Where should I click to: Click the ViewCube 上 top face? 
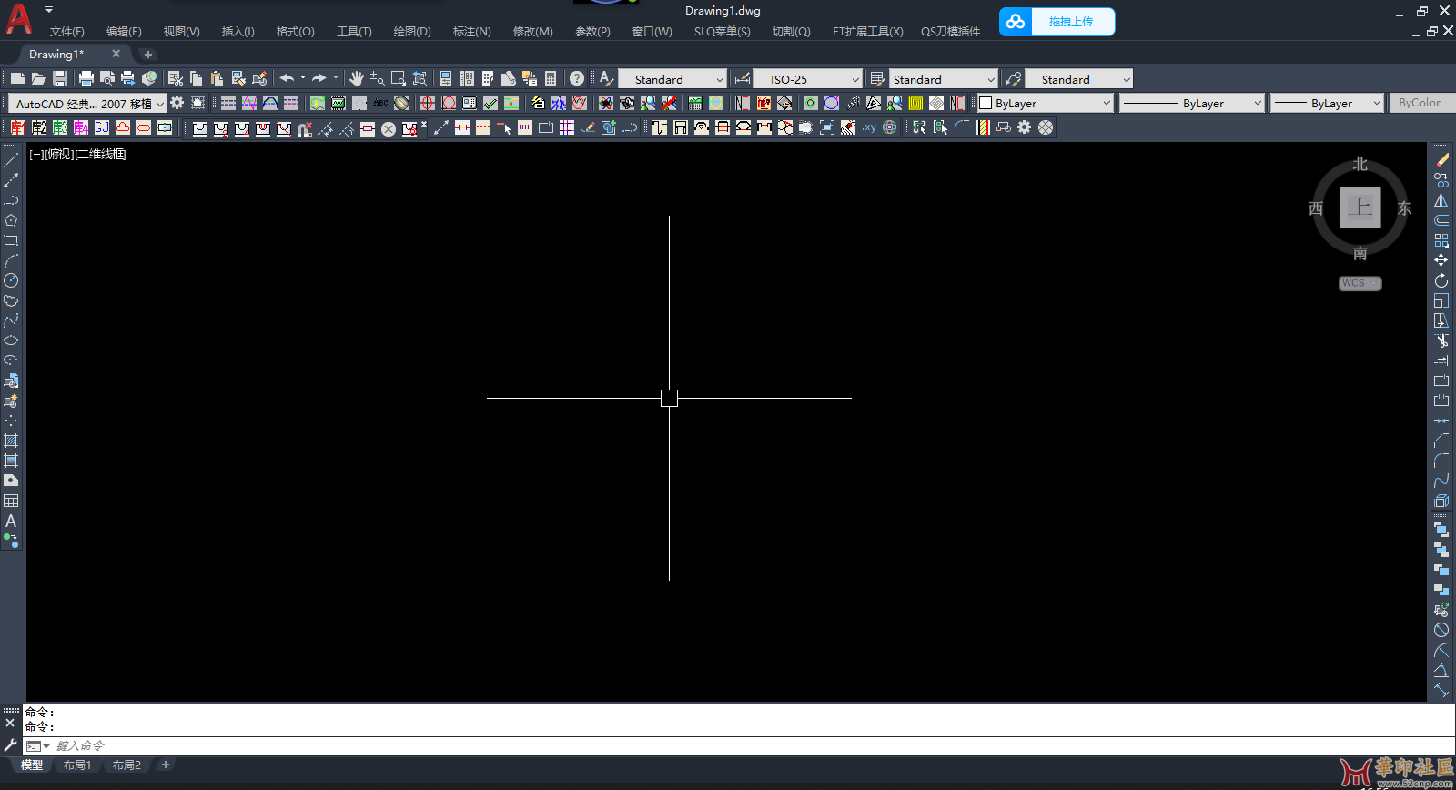[1360, 208]
